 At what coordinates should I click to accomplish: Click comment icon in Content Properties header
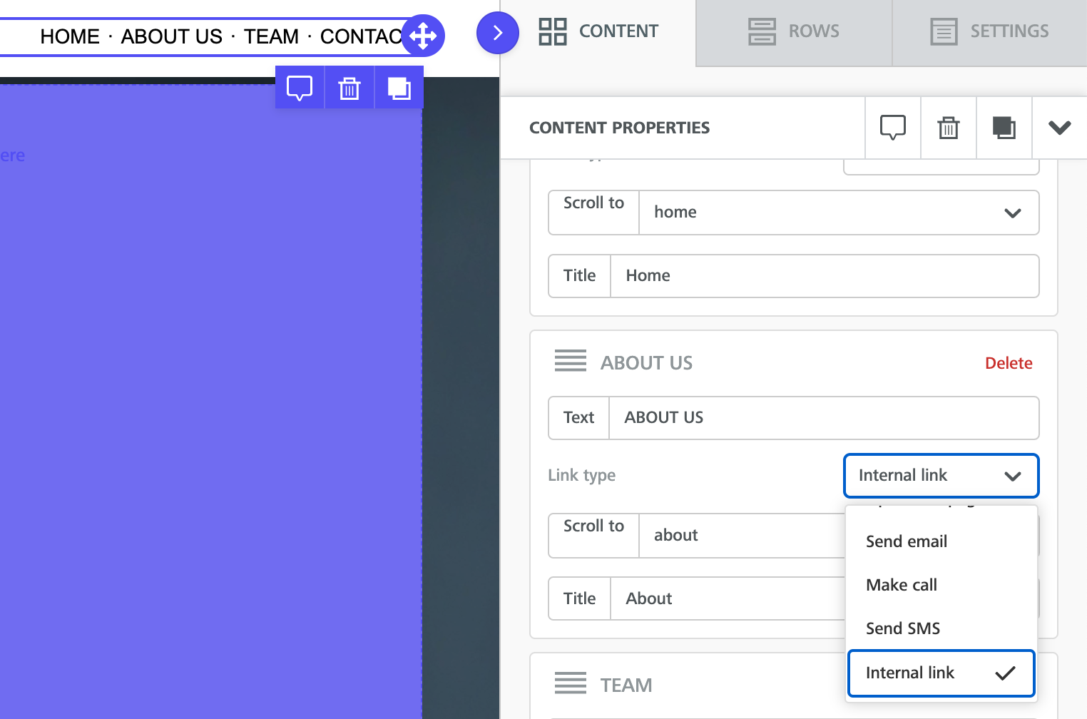tap(893, 128)
